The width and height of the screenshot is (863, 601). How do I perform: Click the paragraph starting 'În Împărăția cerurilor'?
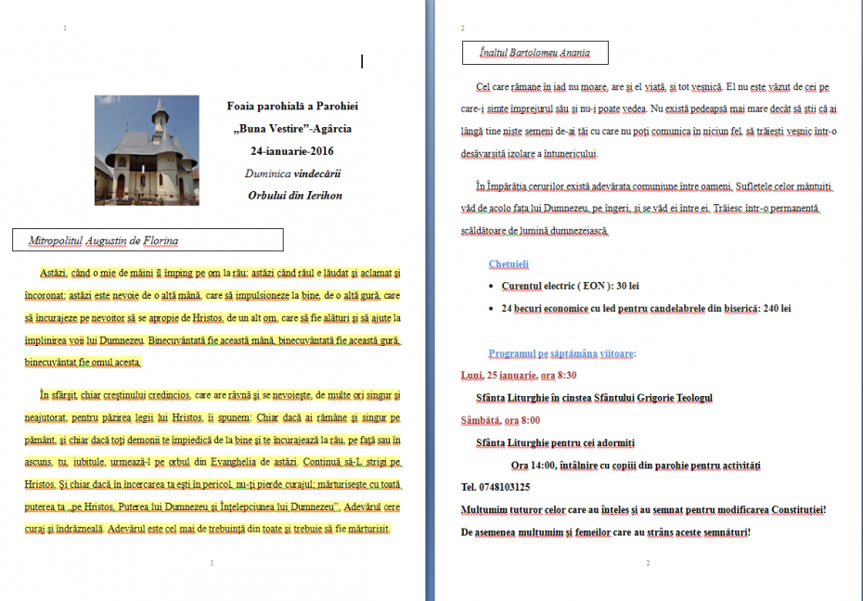pos(650,209)
